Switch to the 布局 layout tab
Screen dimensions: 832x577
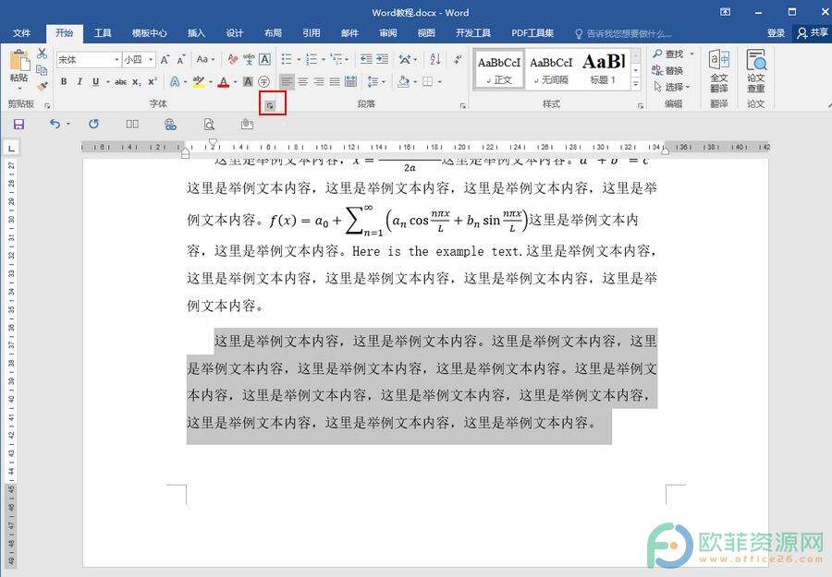pyautogui.click(x=273, y=33)
